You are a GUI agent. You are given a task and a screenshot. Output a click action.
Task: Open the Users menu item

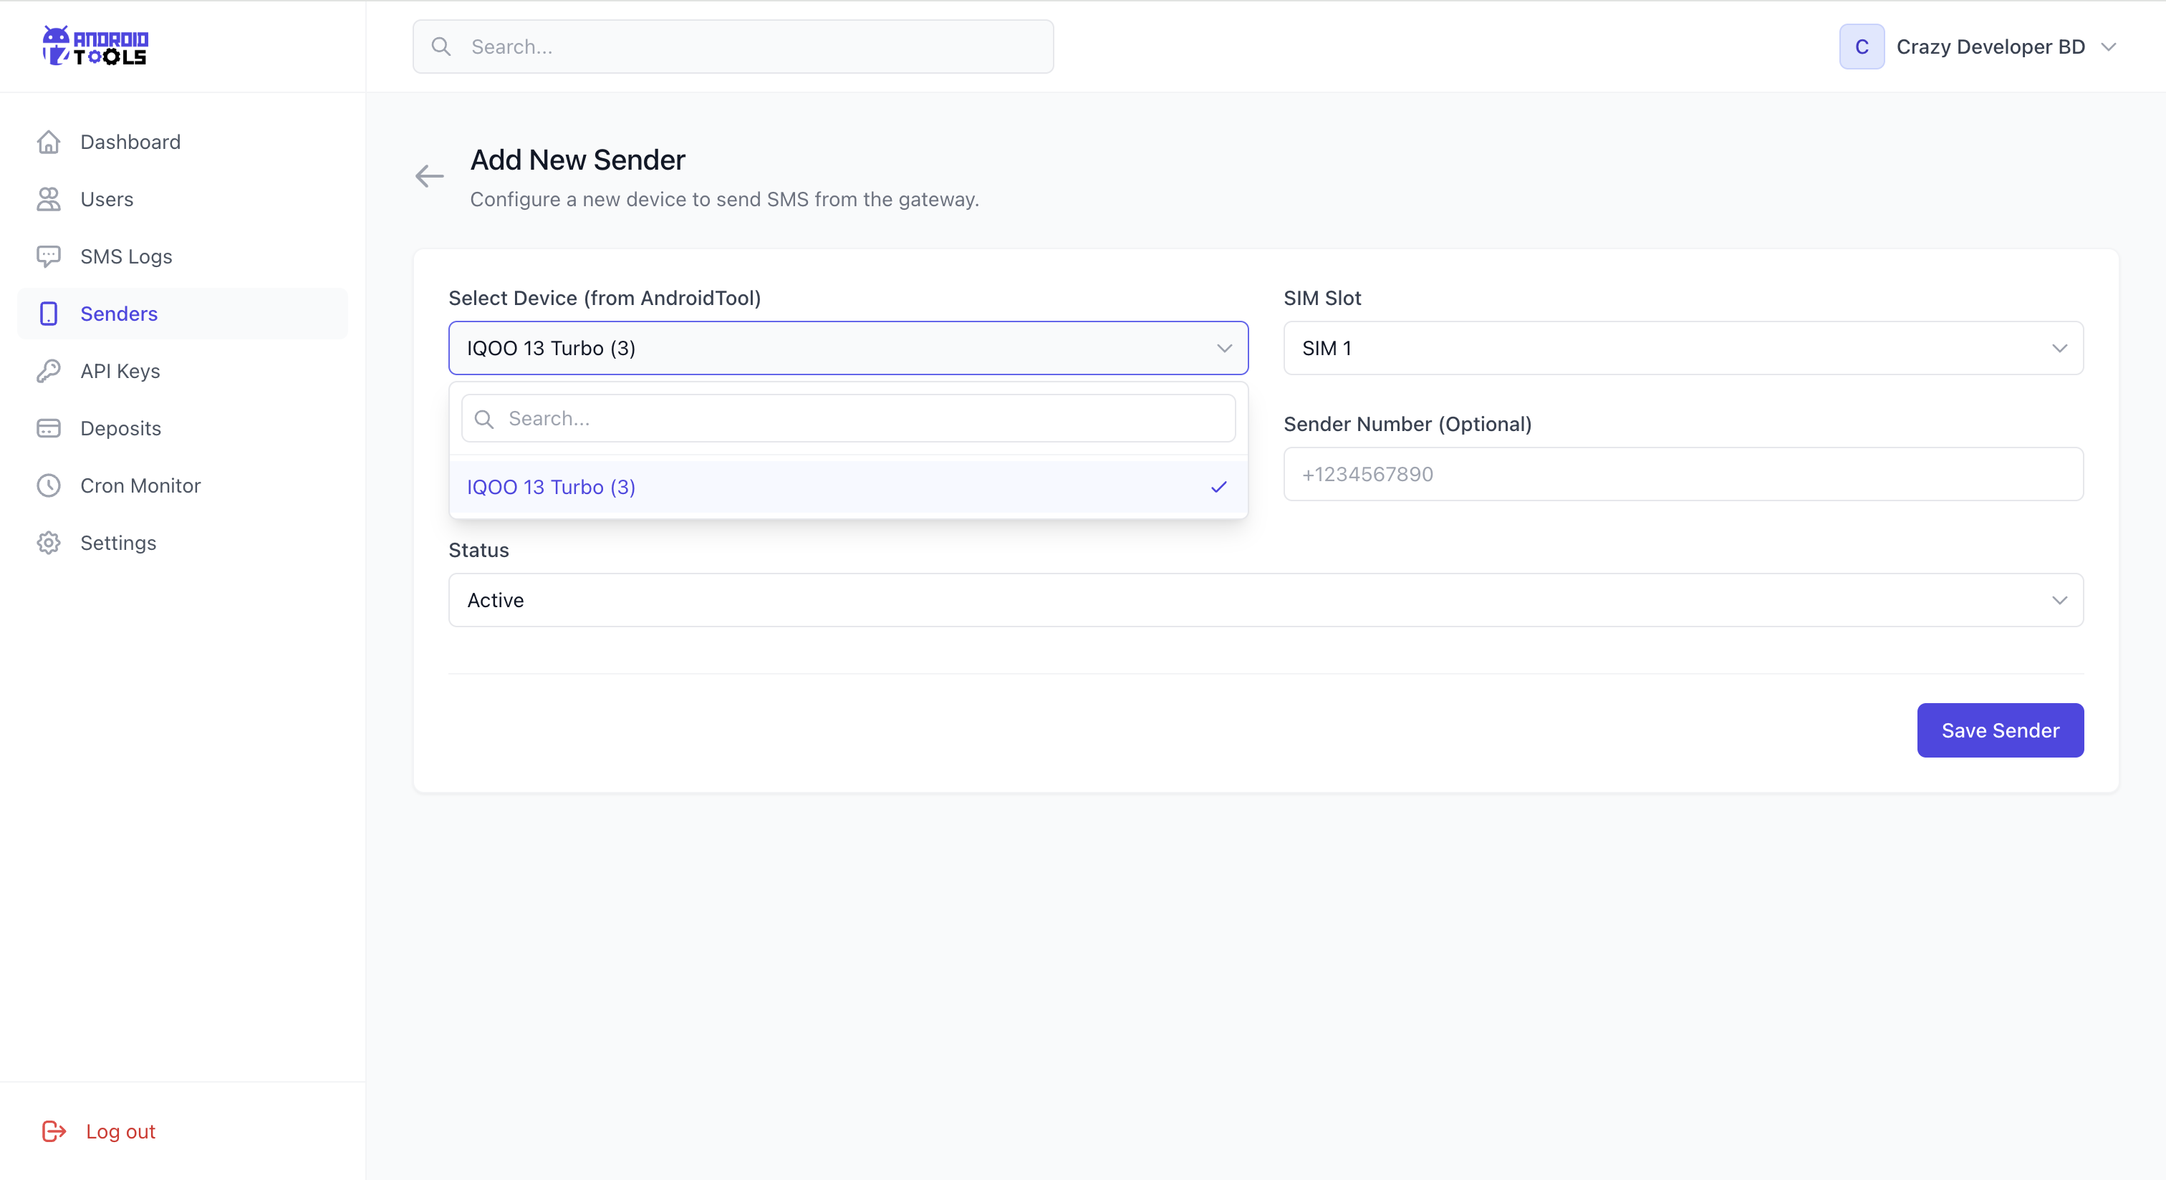coord(183,199)
